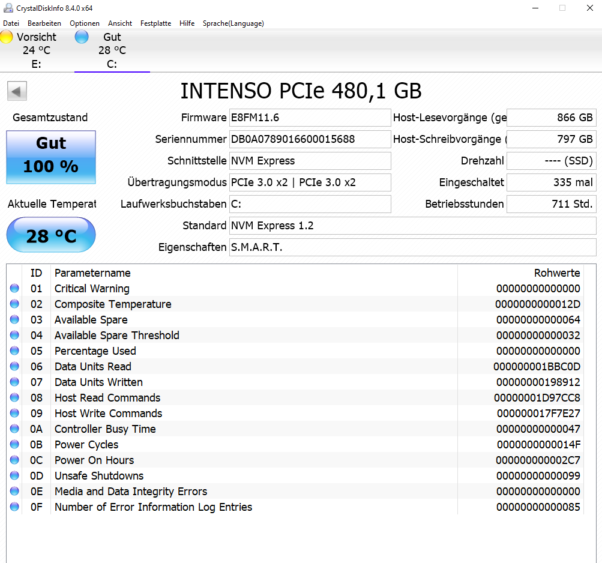The width and height of the screenshot is (602, 563).
Task: Open the Hilfe menu
Action: [187, 23]
